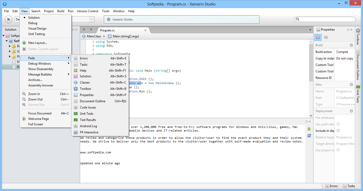The height and width of the screenshot is (191, 363).
Task: Click the Unit Tests pad icon in submenu
Action: 76,114
